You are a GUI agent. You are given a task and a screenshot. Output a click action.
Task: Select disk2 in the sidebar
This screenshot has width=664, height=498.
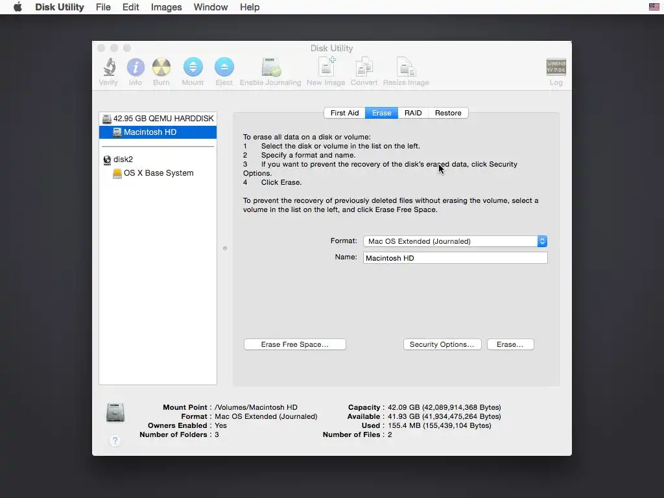point(158,160)
